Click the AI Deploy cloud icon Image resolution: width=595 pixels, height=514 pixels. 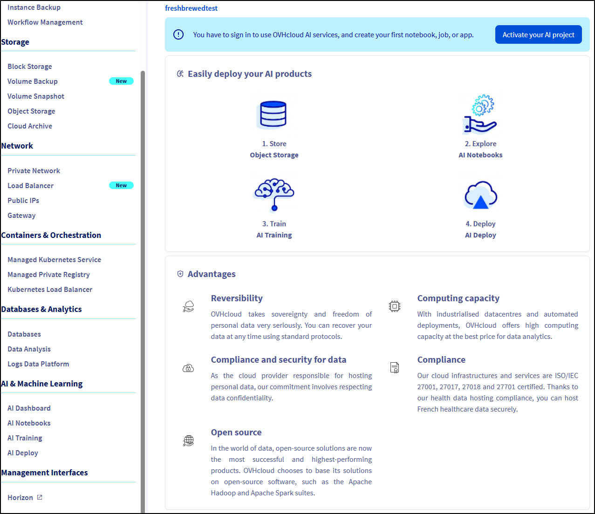(x=481, y=195)
